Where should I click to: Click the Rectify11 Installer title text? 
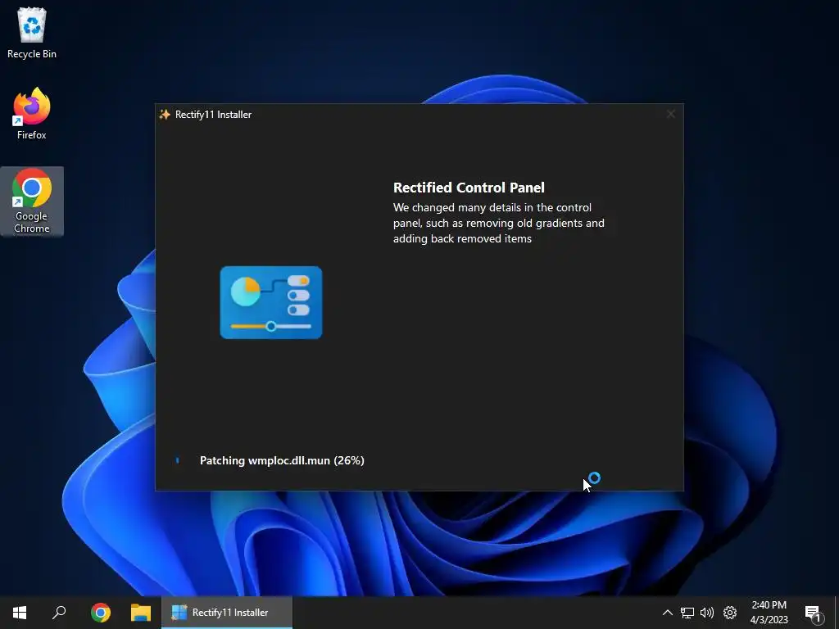click(213, 115)
